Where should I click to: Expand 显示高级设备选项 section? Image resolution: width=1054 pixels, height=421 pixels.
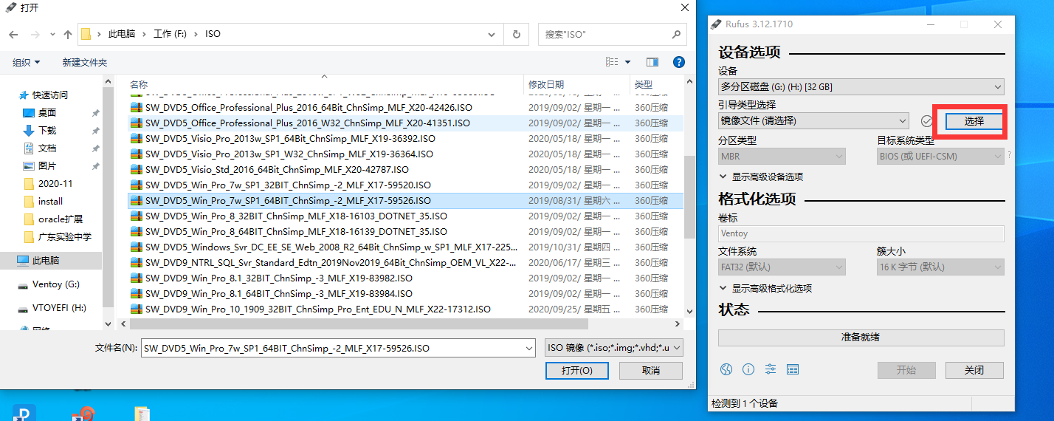[x=766, y=177]
